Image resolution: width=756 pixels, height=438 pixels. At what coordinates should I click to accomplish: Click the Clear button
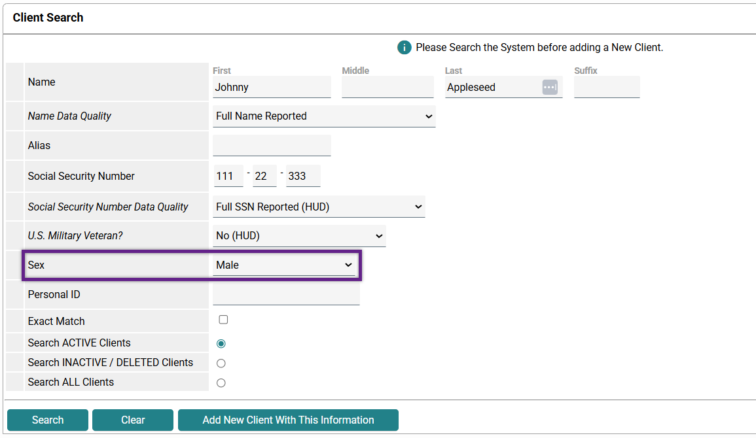click(x=133, y=420)
